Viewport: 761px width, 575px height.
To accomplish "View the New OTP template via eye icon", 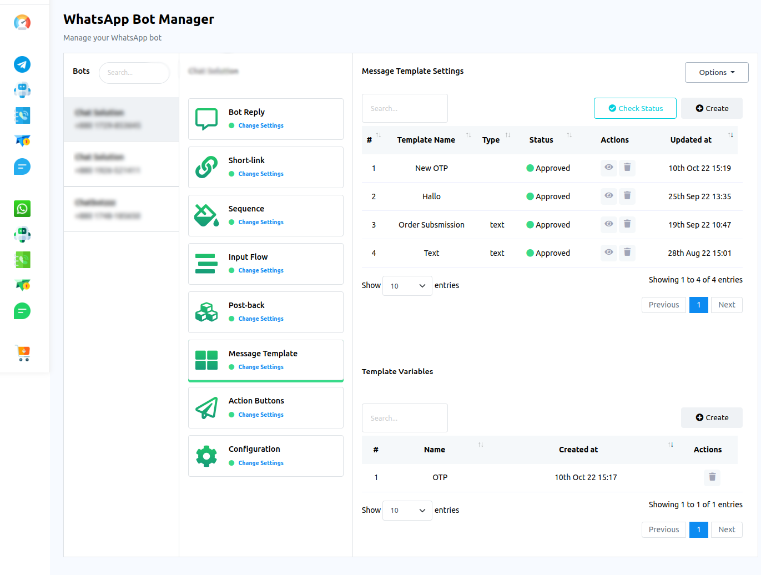I will tap(608, 168).
